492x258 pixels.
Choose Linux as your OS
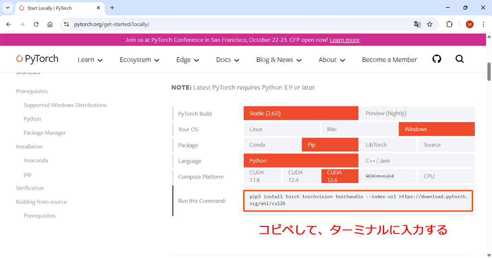click(282, 129)
